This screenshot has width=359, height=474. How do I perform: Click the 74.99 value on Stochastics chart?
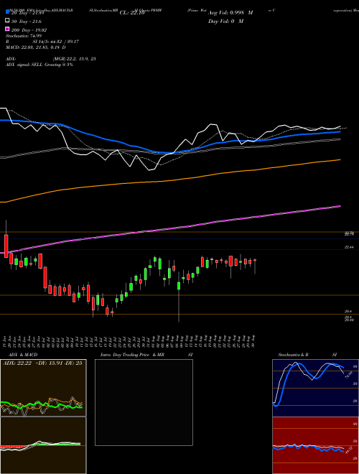(x=350, y=375)
